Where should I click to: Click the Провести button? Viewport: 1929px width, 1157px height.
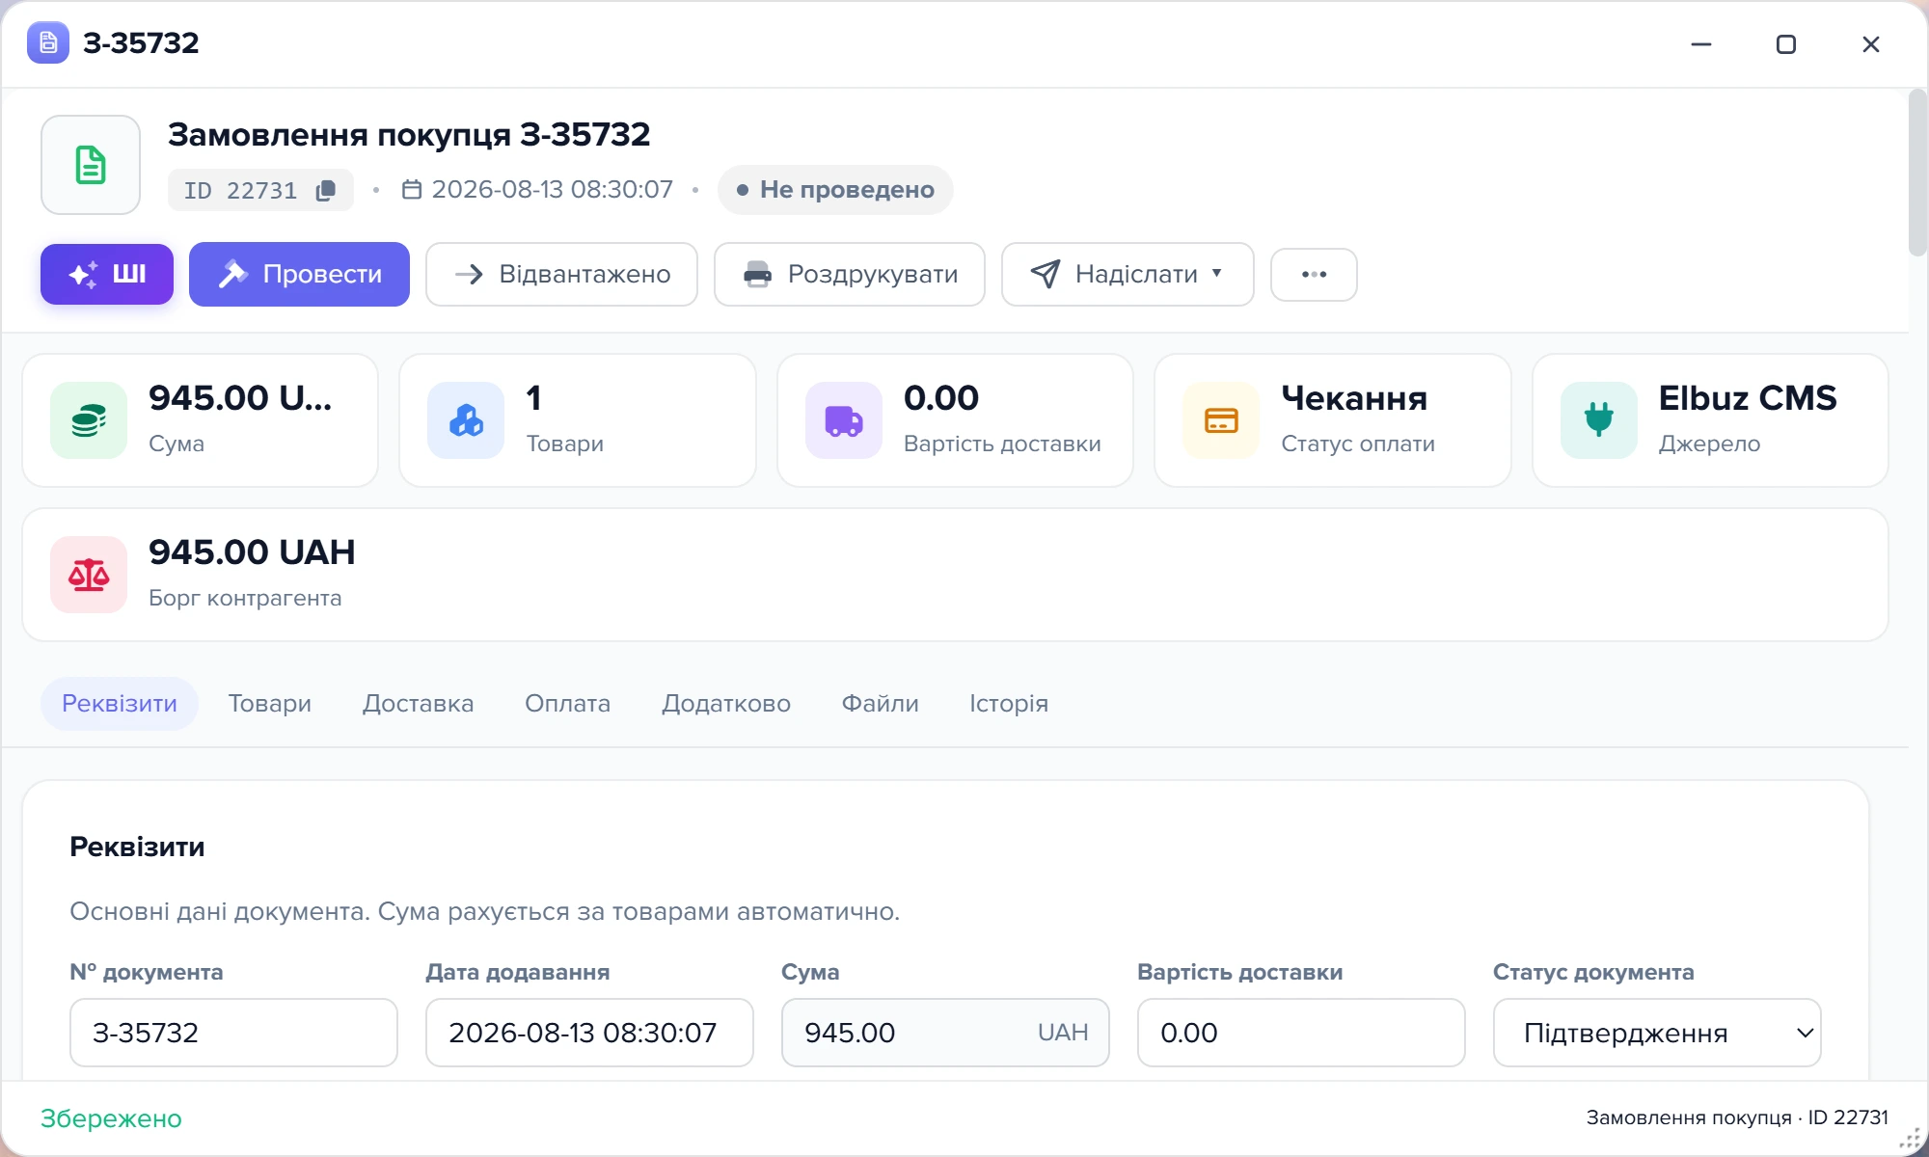pos(299,274)
